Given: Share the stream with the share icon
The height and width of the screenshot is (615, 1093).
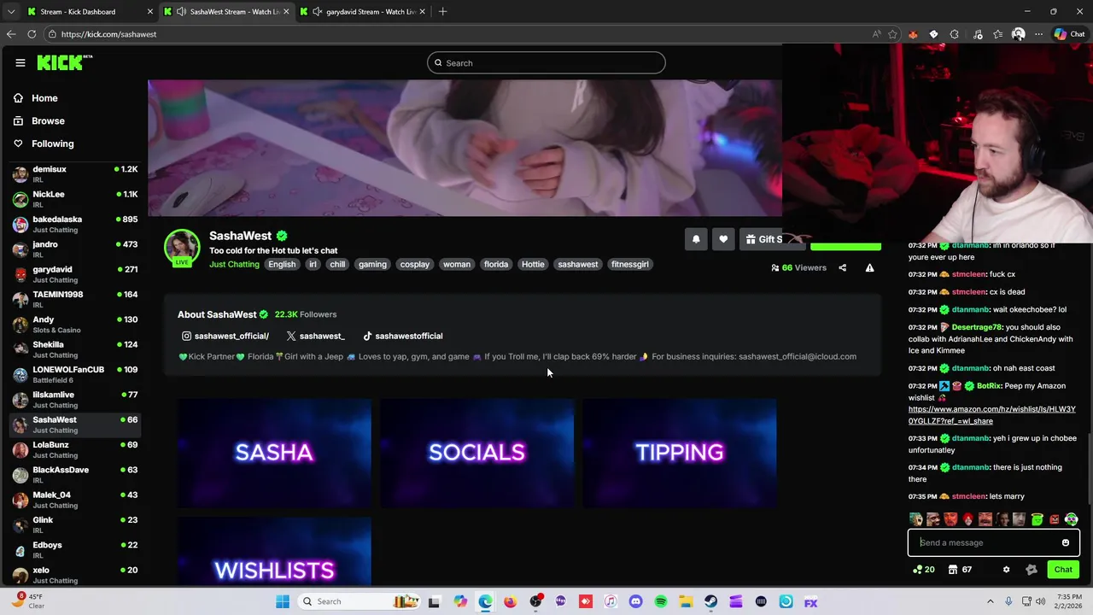Looking at the screenshot, I should [x=842, y=267].
